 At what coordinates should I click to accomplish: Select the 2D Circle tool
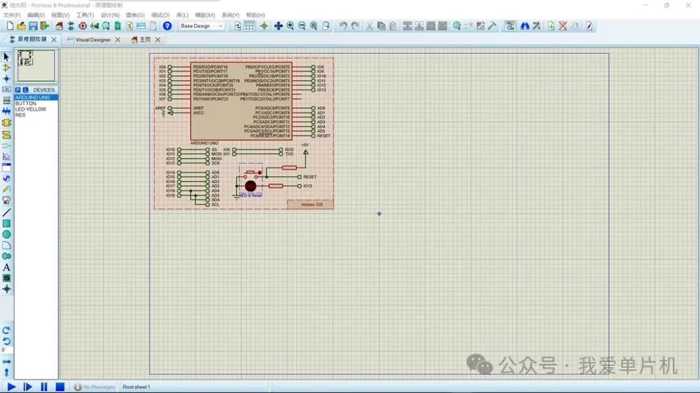[x=6, y=234]
